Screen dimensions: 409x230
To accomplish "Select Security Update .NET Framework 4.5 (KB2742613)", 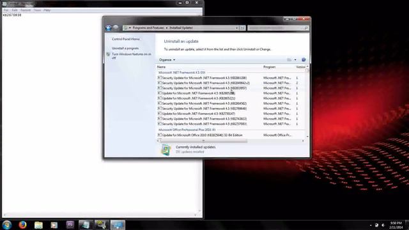I will click(231, 119).
